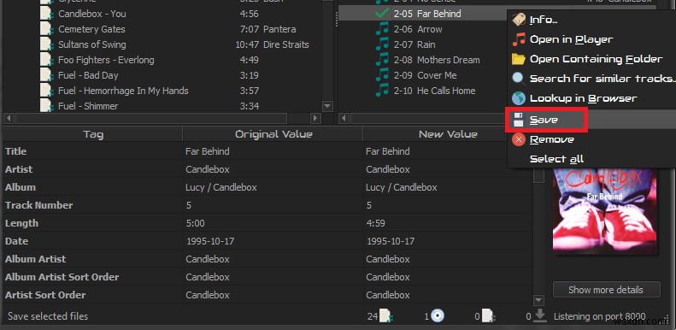Click the Save selected files status message
The width and height of the screenshot is (676, 330).
(48, 316)
